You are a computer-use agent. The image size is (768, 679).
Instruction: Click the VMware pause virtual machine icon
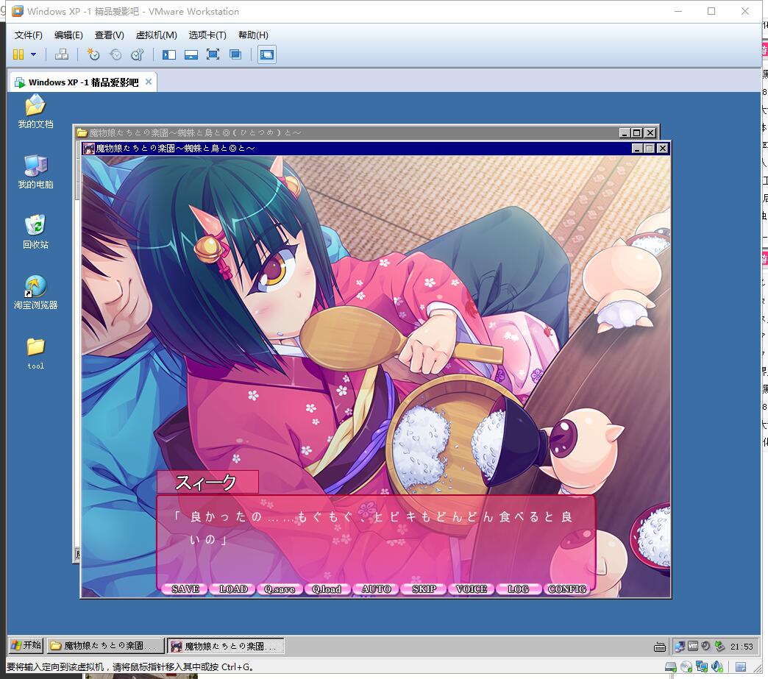tap(18, 54)
